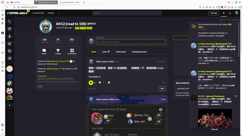Screen dimensions: 242x136
Task: View the 118 Following count
Action: click(x=44, y=41)
